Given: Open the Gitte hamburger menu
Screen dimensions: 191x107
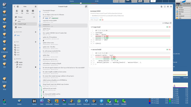Looking at the screenshot, I should [36, 7].
